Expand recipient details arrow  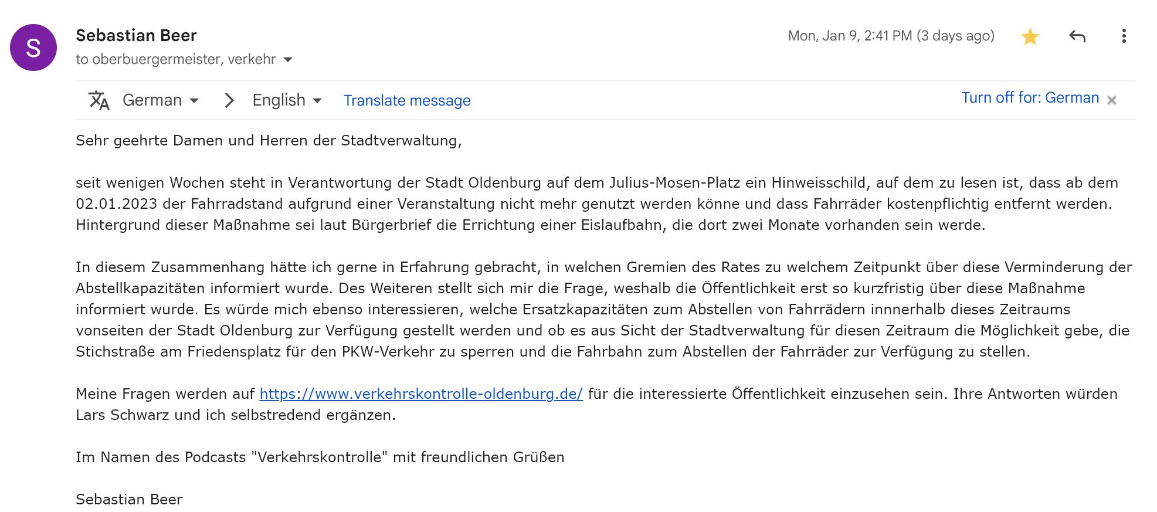(288, 60)
